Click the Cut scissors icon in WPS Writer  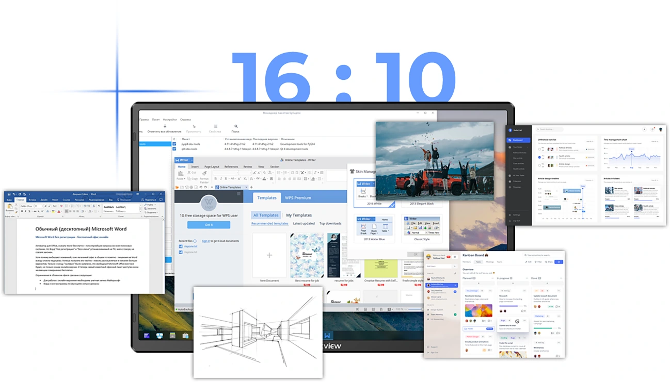point(188,173)
